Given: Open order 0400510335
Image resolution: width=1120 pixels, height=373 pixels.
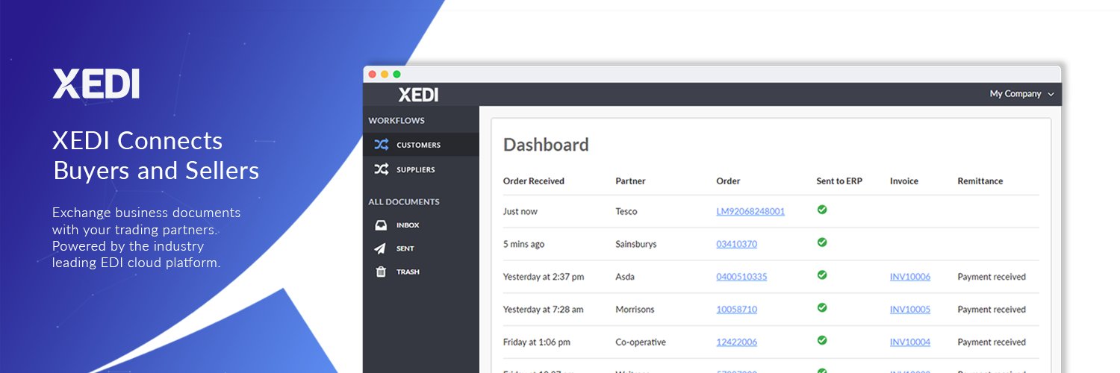Looking at the screenshot, I should pos(741,277).
